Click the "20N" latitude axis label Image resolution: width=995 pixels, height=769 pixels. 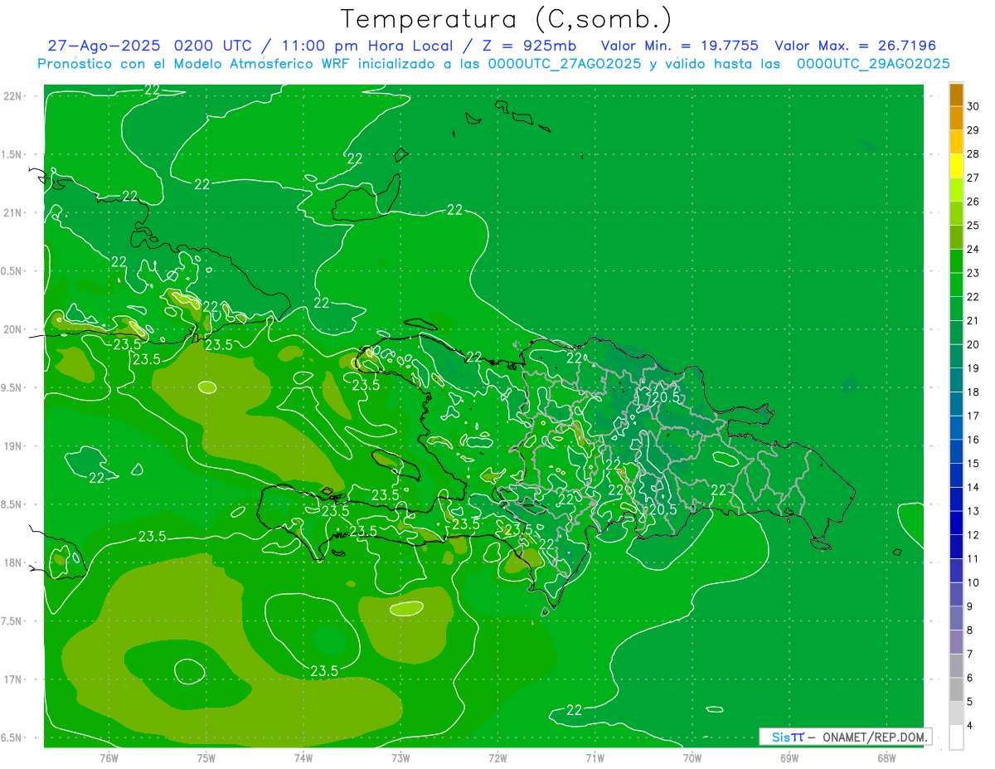pyautogui.click(x=12, y=329)
